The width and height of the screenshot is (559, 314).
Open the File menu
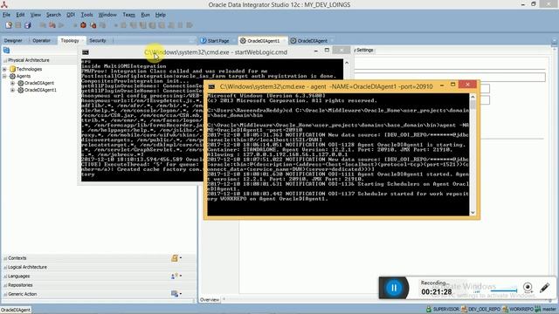[6, 15]
